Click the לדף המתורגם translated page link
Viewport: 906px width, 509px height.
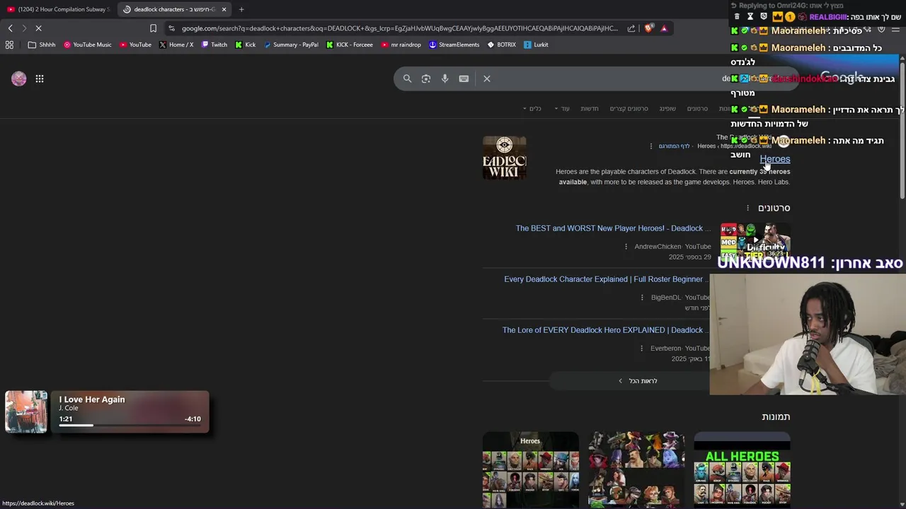click(675, 146)
